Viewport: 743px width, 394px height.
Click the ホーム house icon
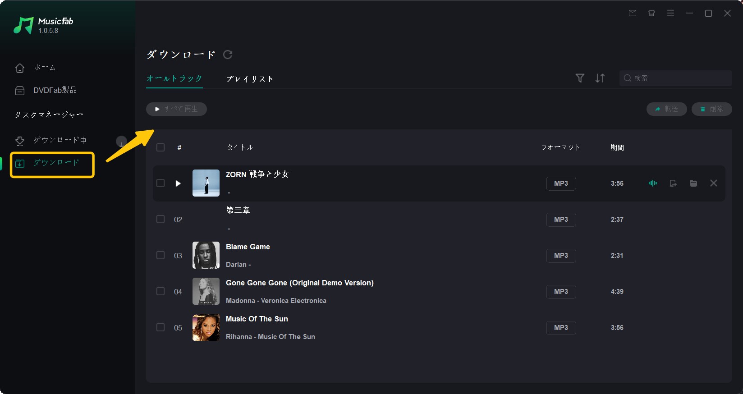20,68
